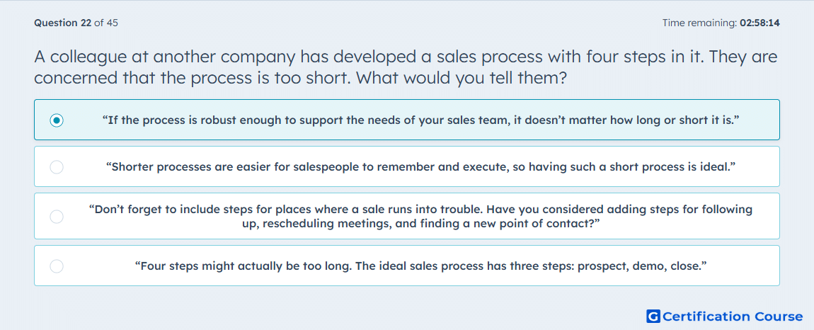Click the "If the process is robust enough" answer text
Image resolution: width=814 pixels, height=330 pixels.
tap(421, 120)
